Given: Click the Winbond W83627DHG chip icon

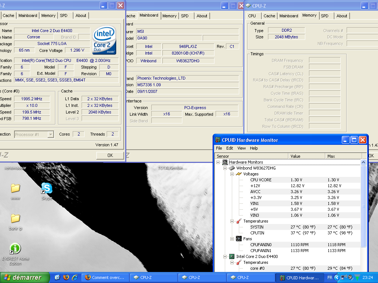Looking at the screenshot, I should (232, 168).
